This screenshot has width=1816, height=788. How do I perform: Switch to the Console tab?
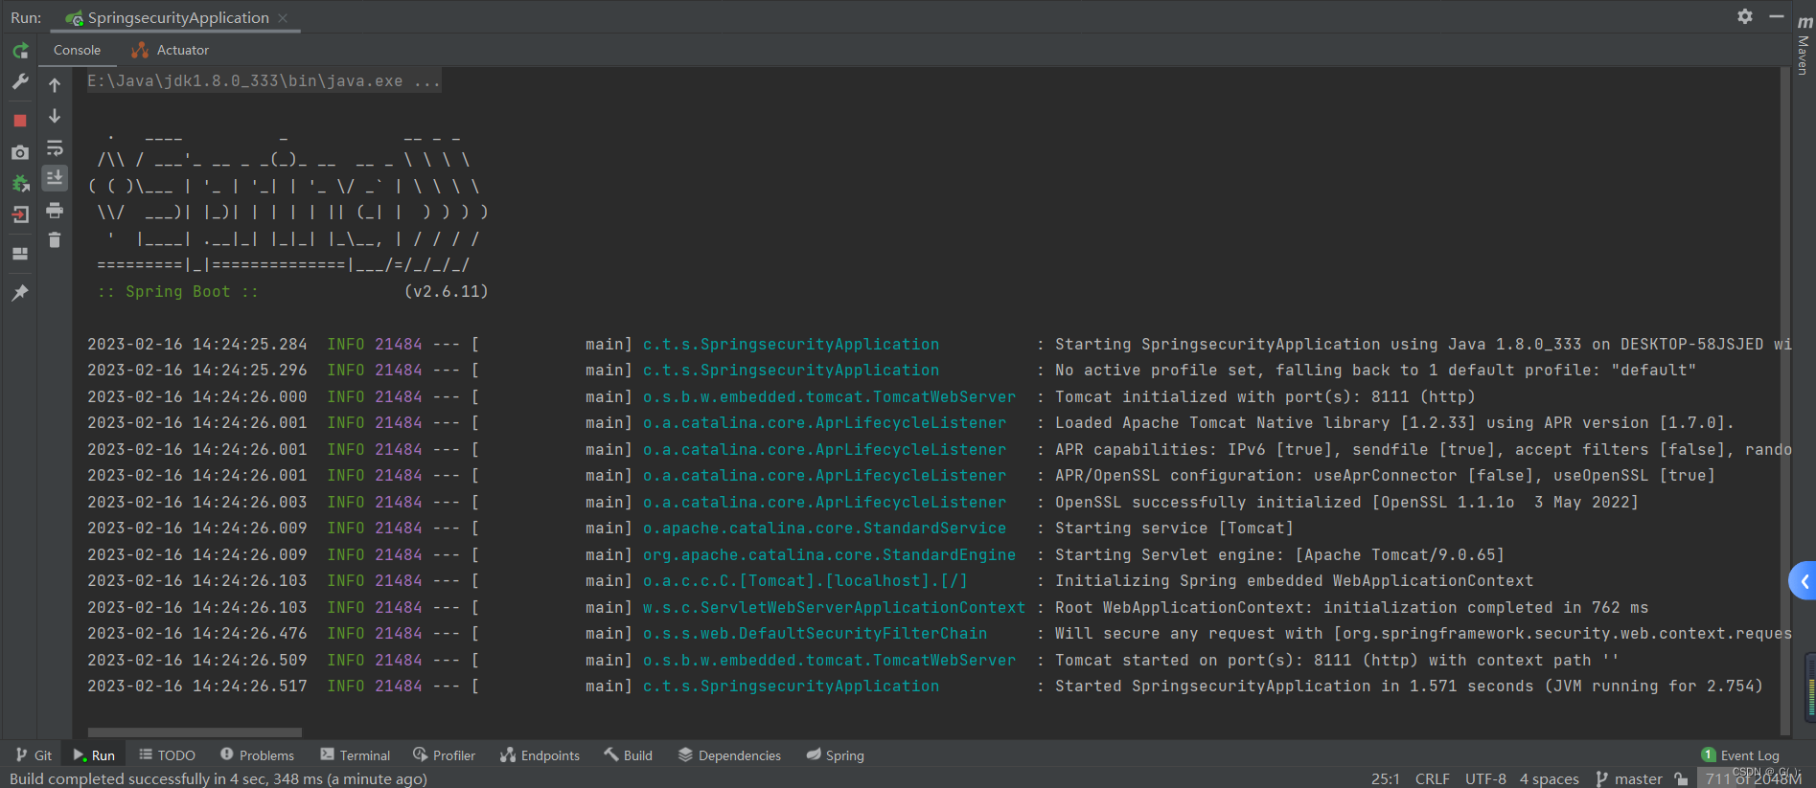tap(77, 50)
